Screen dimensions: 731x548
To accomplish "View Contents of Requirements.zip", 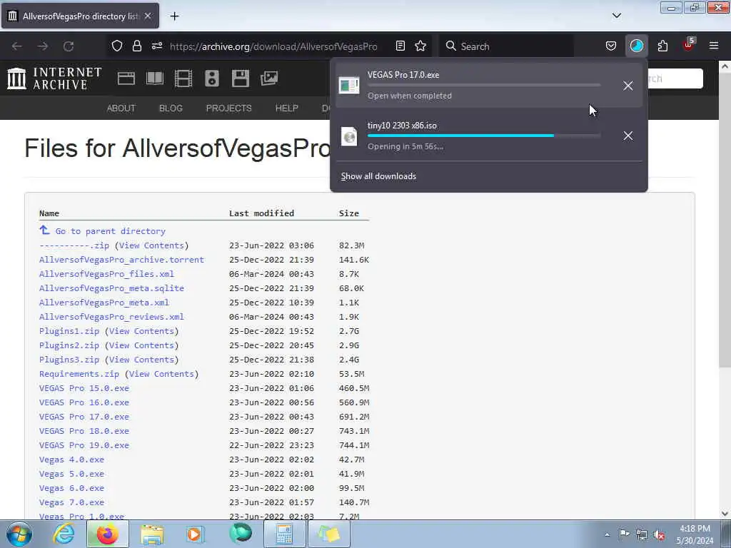I will click(161, 374).
